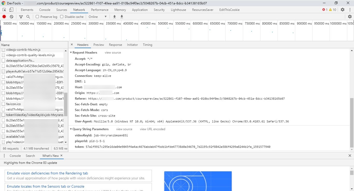
Task: Switch to the Console panel tab
Action: pos(45,10)
